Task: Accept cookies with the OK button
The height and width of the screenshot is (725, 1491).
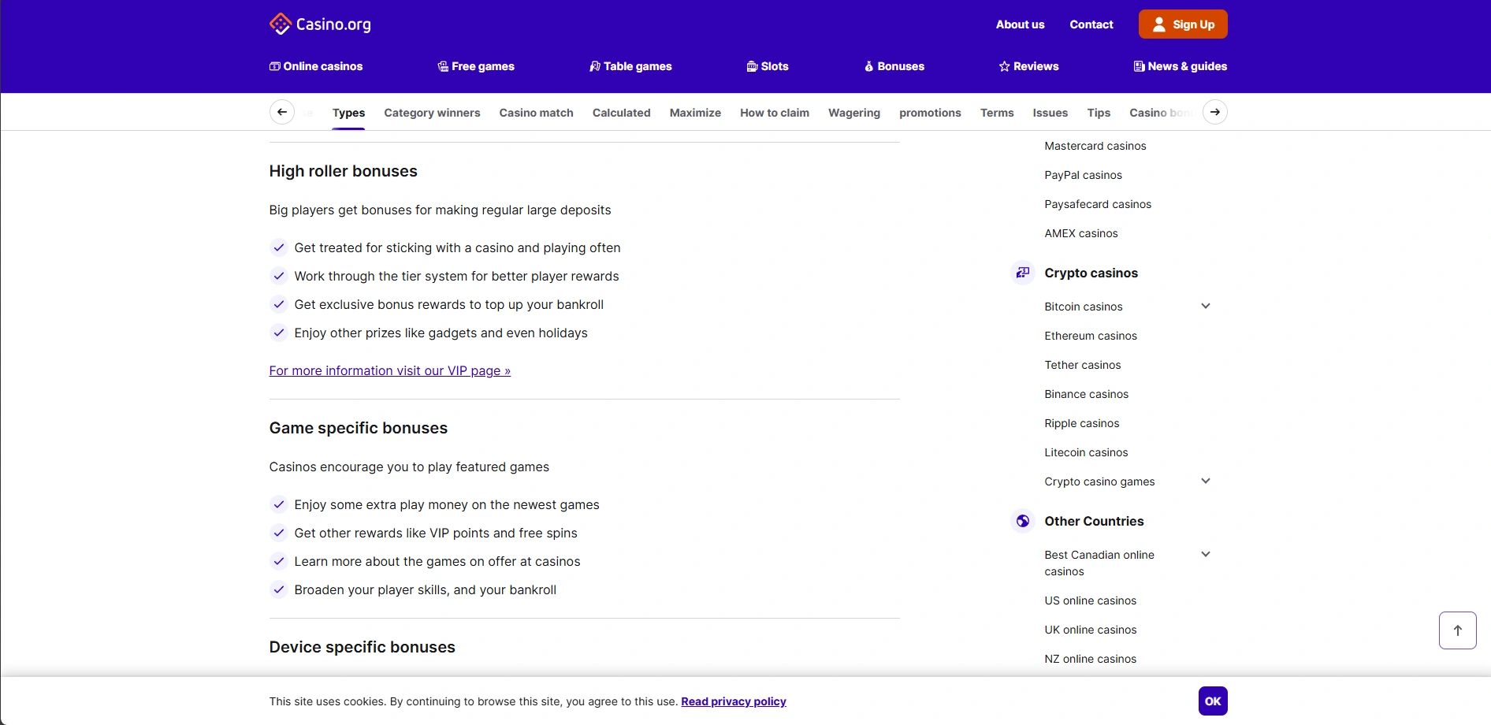Action: [1213, 701]
